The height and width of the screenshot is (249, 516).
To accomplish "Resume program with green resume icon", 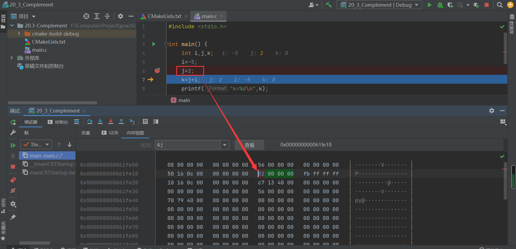I will 13,145.
